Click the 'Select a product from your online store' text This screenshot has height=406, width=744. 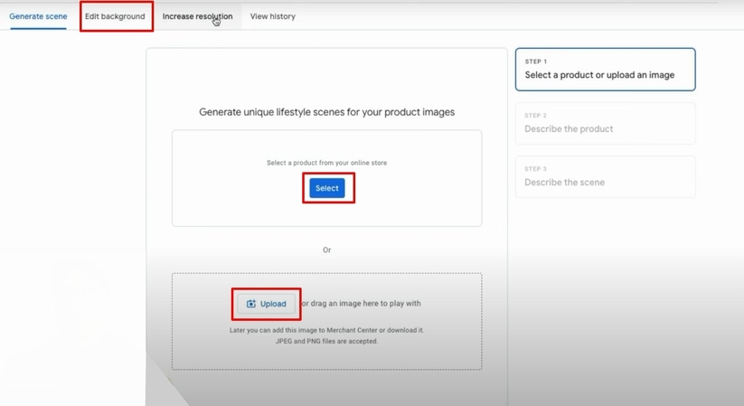point(327,163)
